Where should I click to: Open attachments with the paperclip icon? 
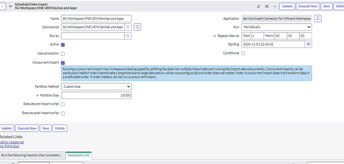pos(259,6)
